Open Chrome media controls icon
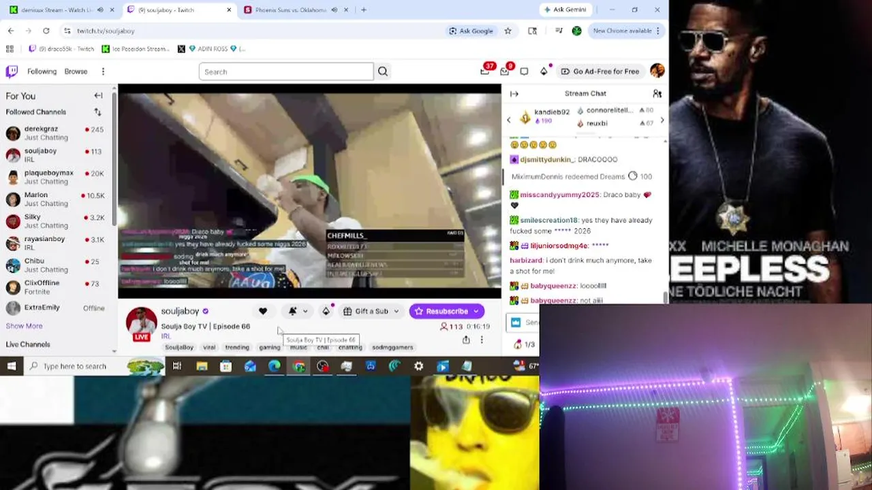The width and height of the screenshot is (872, 490). pyautogui.click(x=559, y=31)
